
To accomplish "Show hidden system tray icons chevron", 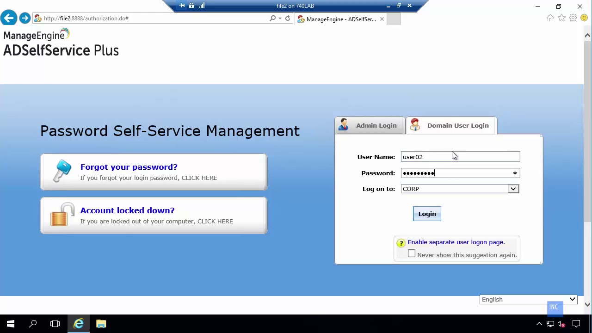I will click(539, 324).
